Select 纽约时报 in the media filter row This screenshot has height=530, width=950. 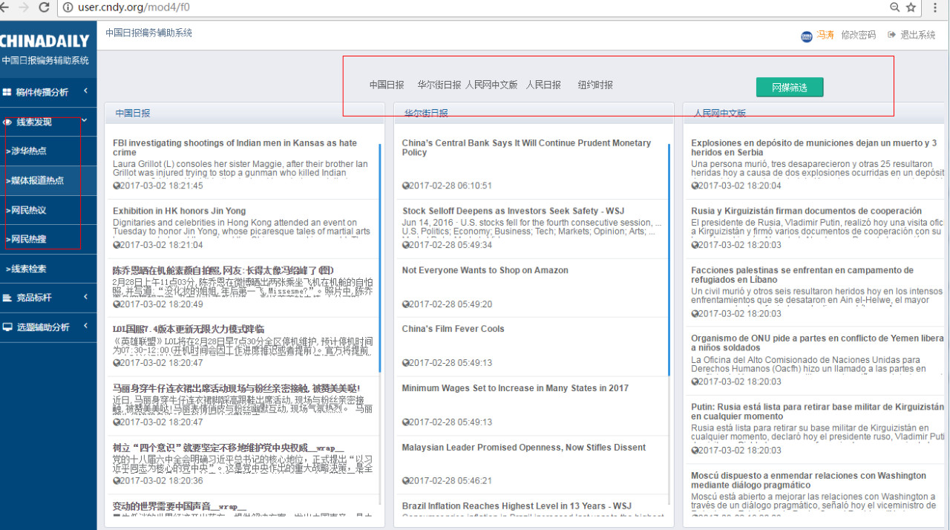pos(595,85)
